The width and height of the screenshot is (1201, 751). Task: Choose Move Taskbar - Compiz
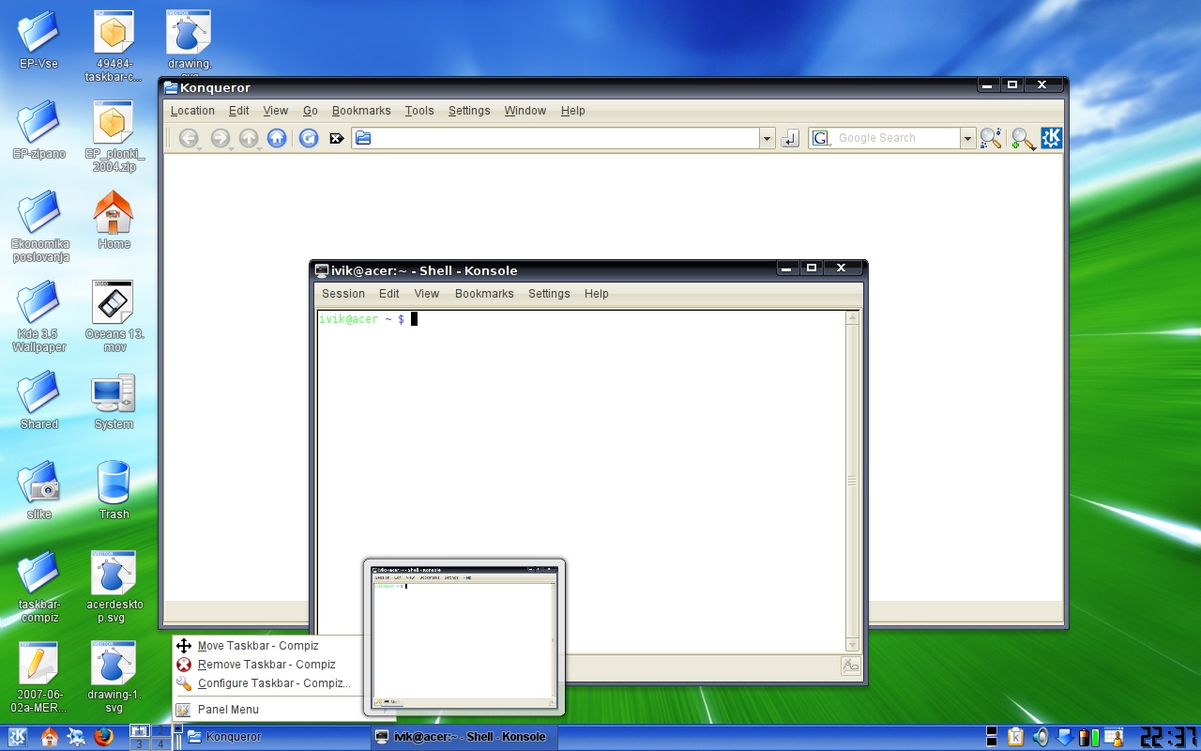click(x=267, y=646)
